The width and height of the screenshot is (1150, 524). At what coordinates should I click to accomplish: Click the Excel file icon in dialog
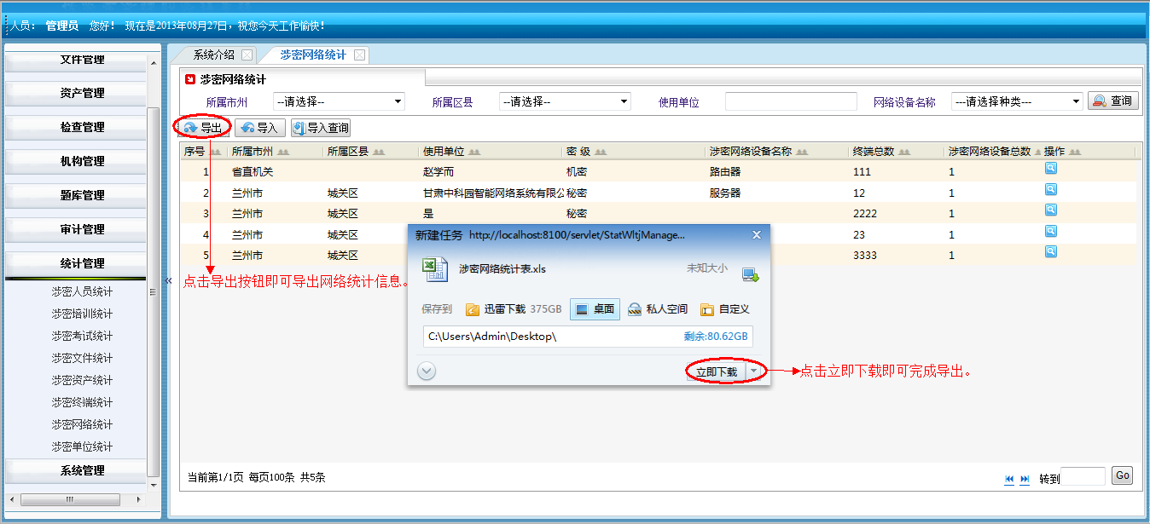click(435, 270)
